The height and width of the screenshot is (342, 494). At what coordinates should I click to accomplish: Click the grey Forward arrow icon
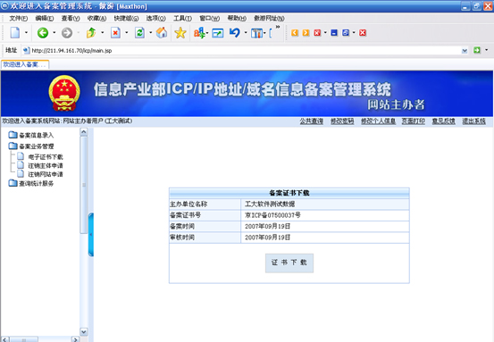click(x=66, y=33)
